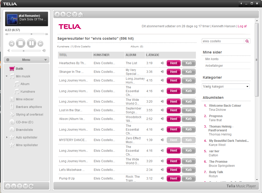
Task: Click the remove (minus) icon at bottom left
Action: (x=14, y=186)
